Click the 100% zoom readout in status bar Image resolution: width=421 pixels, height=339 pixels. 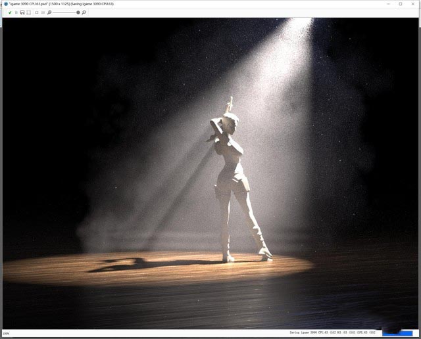6,334
